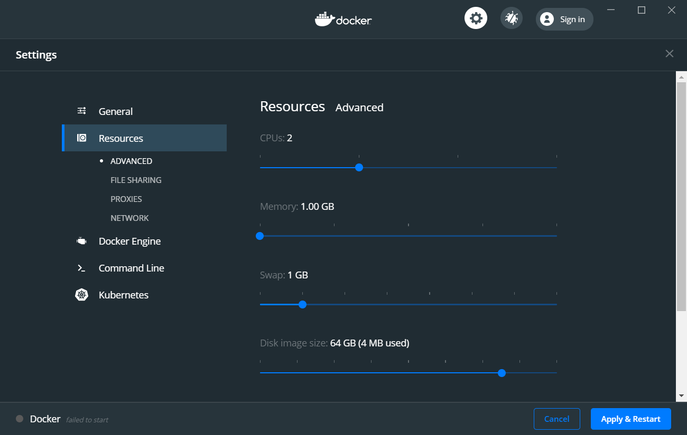Screen dimensions: 687x435
Task: Click the General sliders icon
Action: coord(81,111)
